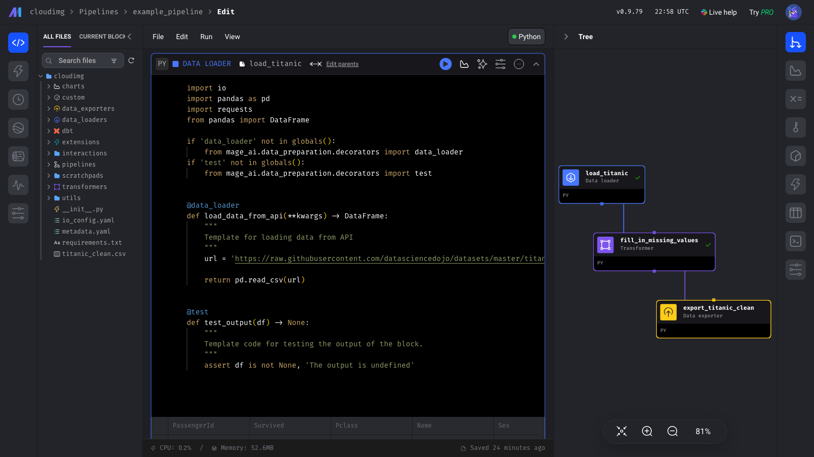The image size is (814, 457).
Task: Expand the pipelines folder
Action: [49, 165]
